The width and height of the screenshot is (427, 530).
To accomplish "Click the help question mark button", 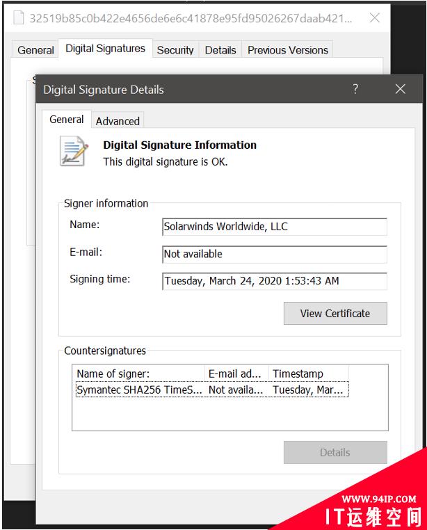I will pyautogui.click(x=355, y=89).
